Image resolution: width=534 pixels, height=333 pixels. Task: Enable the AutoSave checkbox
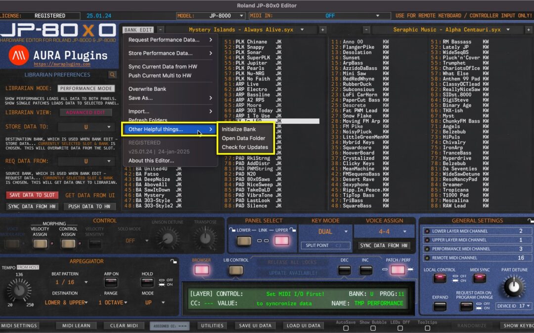tap(346, 328)
